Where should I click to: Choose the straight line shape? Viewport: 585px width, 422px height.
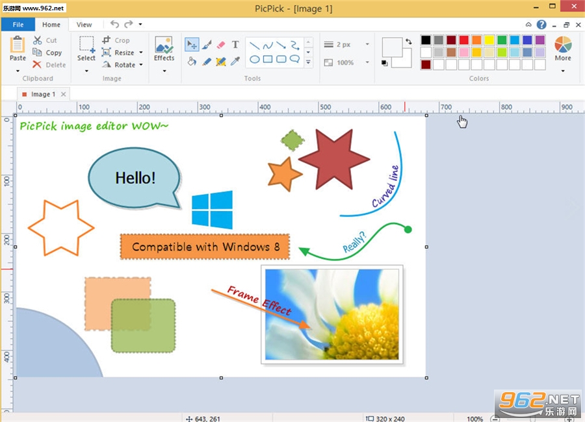click(x=254, y=45)
